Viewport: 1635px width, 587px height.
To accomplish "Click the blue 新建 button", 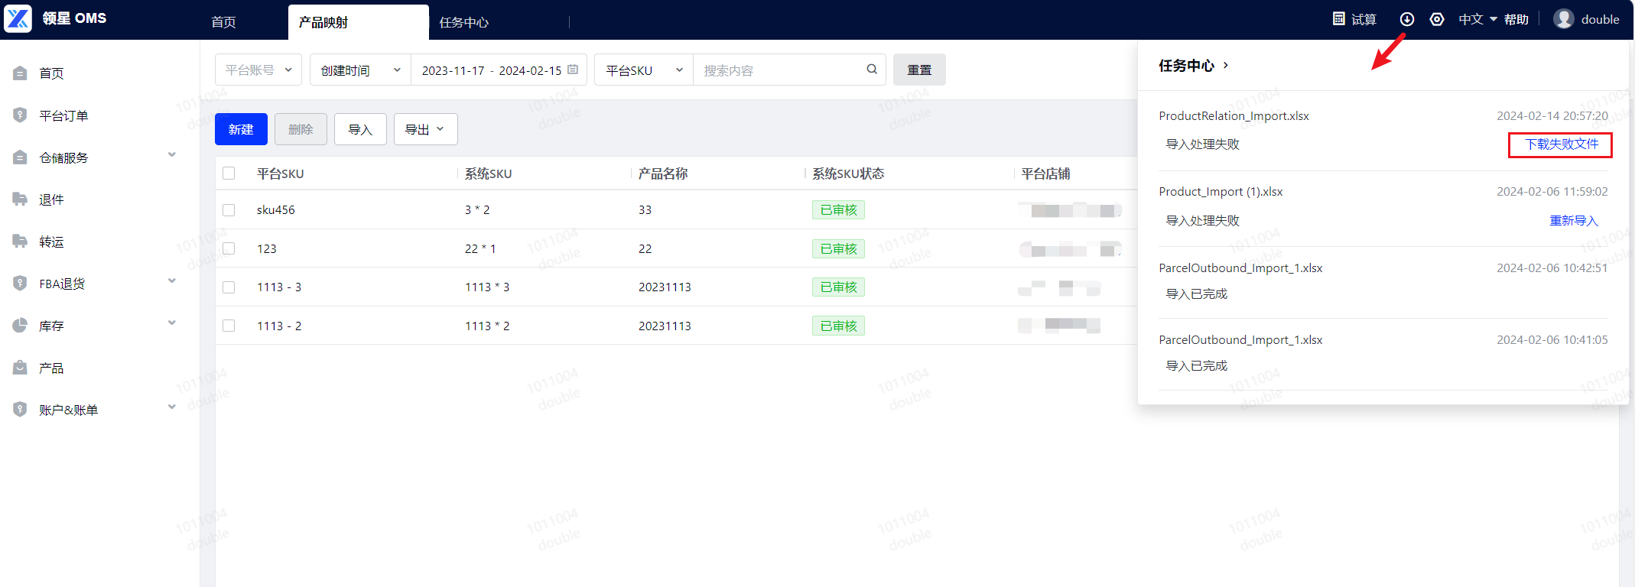I will pos(241,129).
